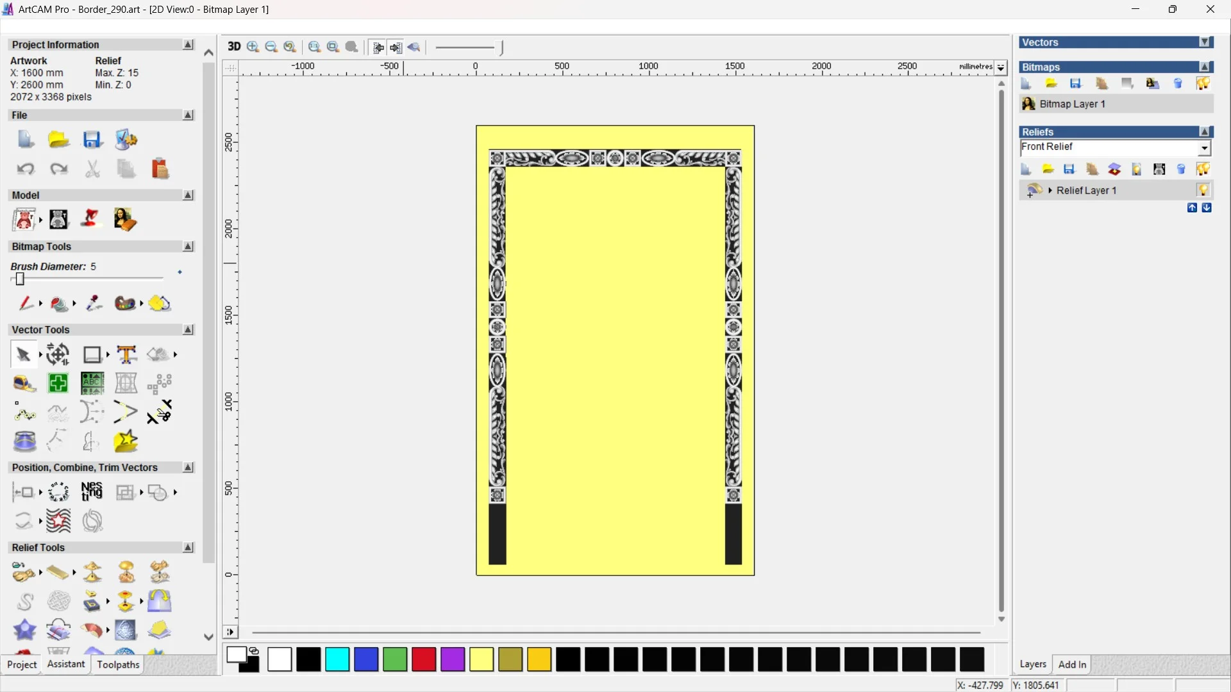The height and width of the screenshot is (692, 1231).
Task: Select the red color swatch
Action: pos(423,659)
